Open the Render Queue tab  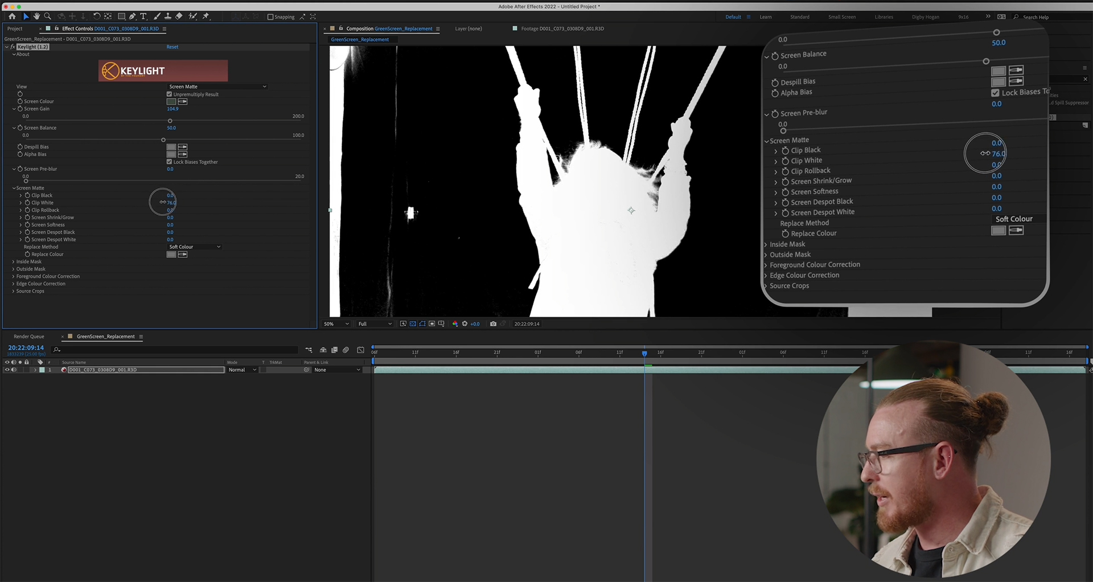29,337
